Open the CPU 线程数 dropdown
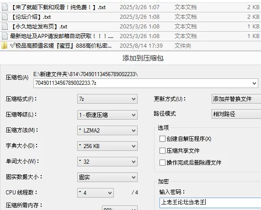 pyautogui.click(x=96, y=193)
